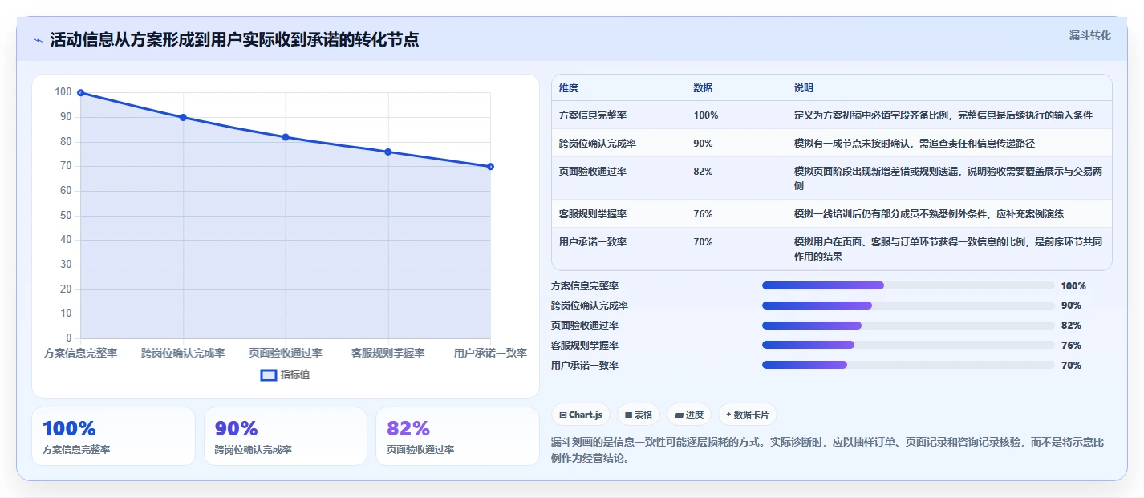This screenshot has width=1144, height=498.
Task: Click the chart data point for 方案信息完整率
Action: pos(80,92)
